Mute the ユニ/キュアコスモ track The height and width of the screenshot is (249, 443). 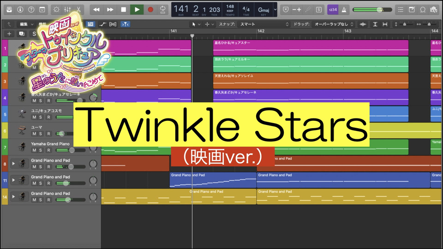34,117
